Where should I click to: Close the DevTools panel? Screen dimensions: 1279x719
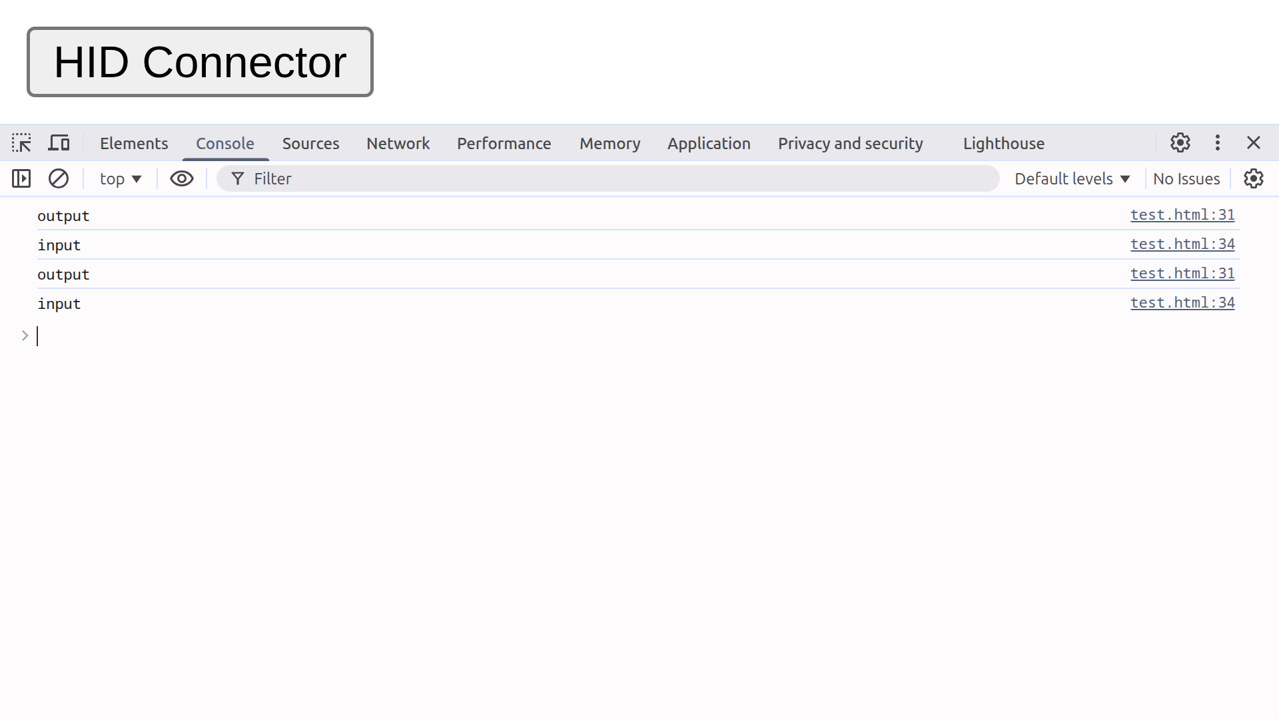point(1254,142)
